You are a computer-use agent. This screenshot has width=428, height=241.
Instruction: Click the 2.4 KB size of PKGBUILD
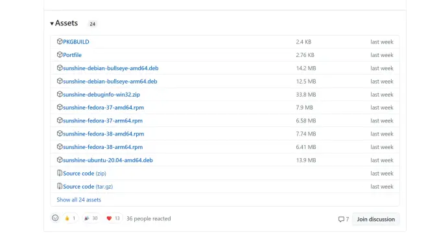(303, 41)
